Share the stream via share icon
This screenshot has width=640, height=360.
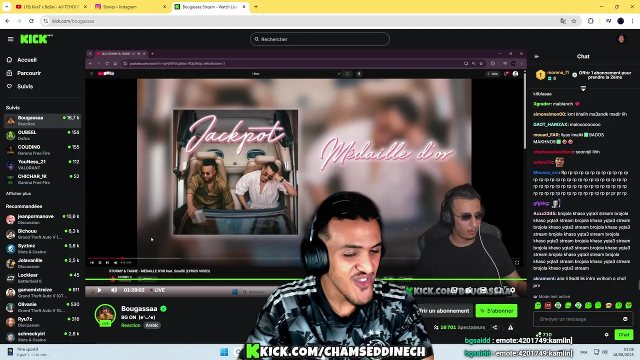pyautogui.click(x=494, y=327)
